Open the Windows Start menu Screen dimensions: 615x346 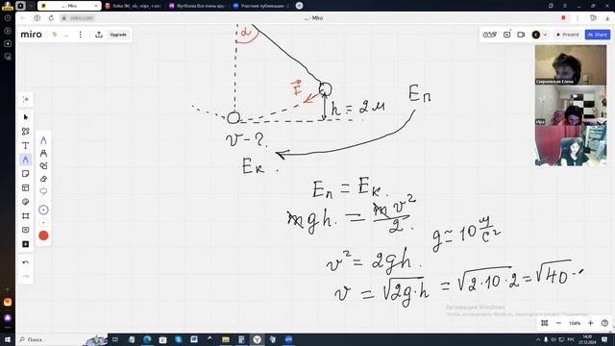point(8,339)
